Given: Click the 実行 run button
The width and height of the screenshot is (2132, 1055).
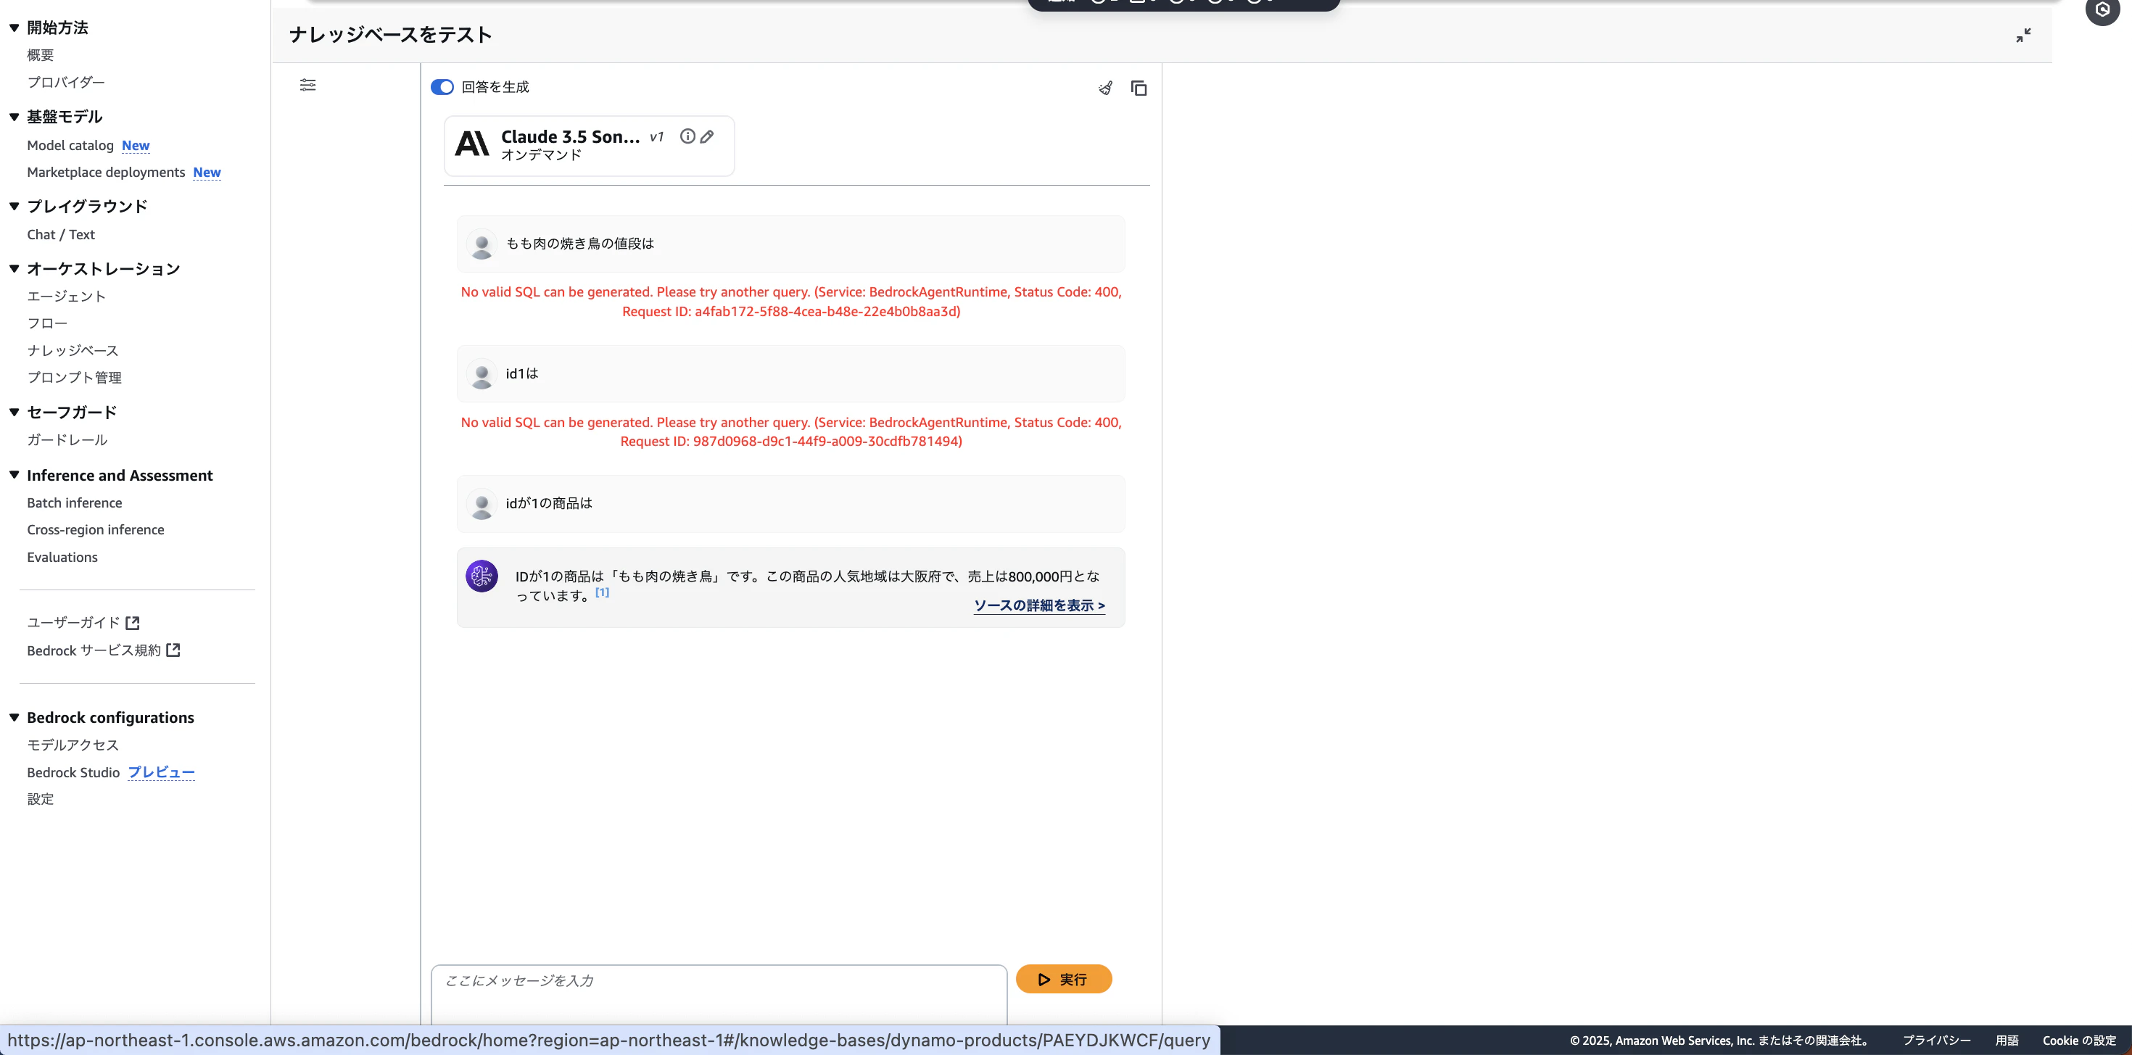Looking at the screenshot, I should click(x=1064, y=979).
